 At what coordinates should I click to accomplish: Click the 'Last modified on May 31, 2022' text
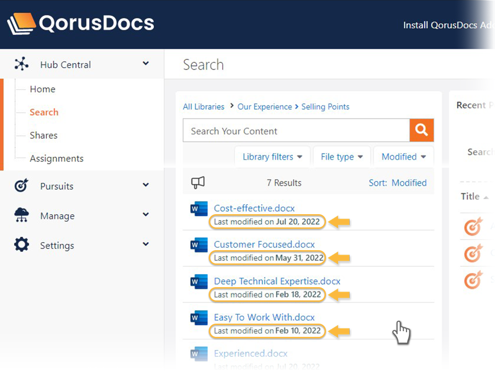pos(269,258)
